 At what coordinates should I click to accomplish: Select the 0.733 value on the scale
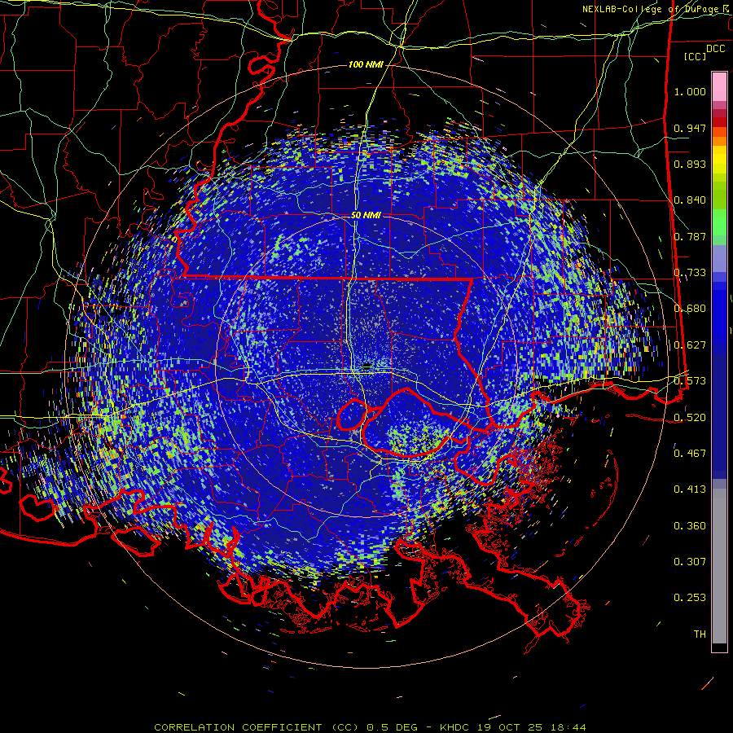click(x=690, y=273)
